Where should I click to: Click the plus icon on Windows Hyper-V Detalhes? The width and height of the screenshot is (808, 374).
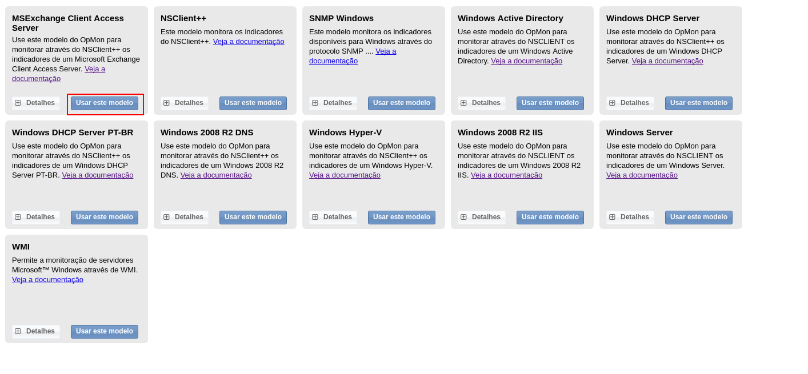point(315,217)
